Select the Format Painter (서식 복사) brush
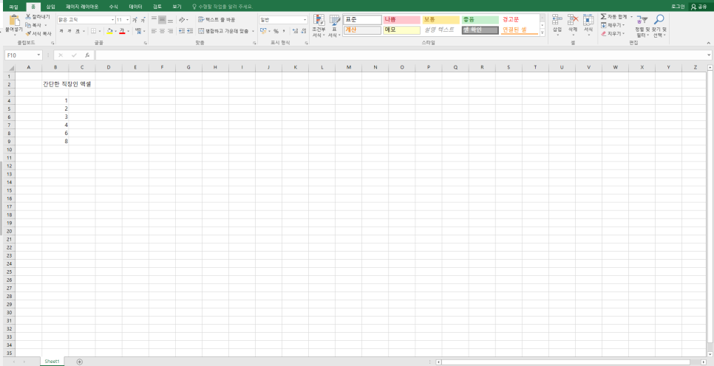The image size is (714, 366). coord(28,33)
